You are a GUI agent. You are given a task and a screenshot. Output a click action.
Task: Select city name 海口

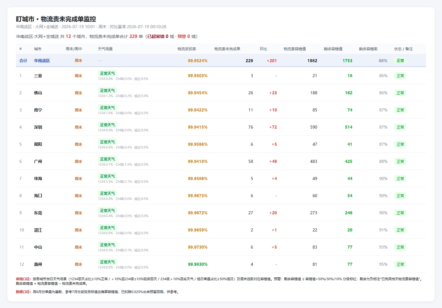[38, 196]
